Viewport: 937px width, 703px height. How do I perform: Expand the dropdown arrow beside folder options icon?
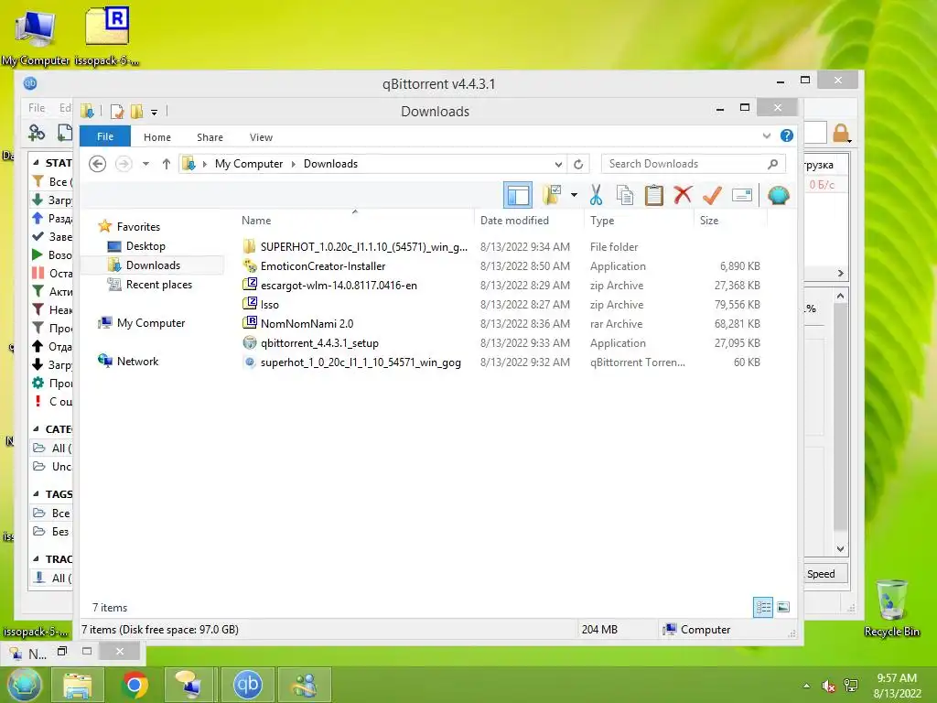coord(574,195)
